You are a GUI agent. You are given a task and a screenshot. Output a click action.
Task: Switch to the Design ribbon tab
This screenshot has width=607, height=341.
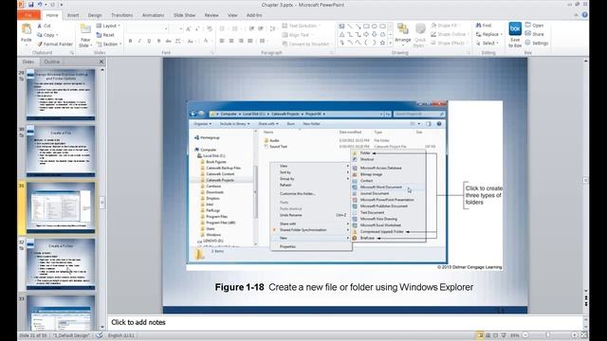point(95,15)
